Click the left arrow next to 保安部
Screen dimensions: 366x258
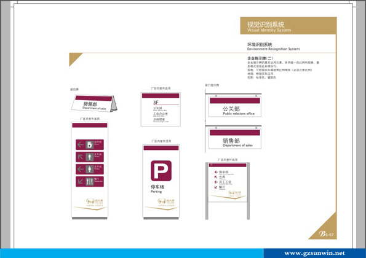(x=216, y=172)
